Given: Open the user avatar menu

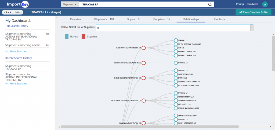Looking at the screenshot, I should pos(265,4).
